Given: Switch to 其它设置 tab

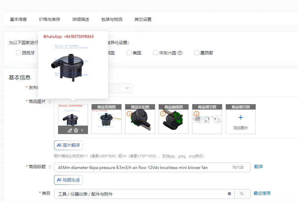Looking at the screenshot, I should point(143,19).
